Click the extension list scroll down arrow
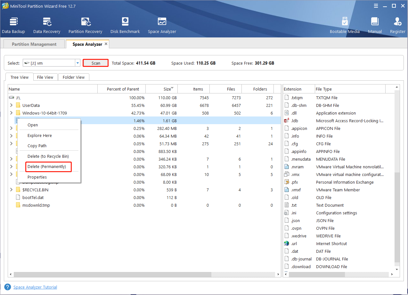This screenshot has height=295, width=408. tap(397, 269)
